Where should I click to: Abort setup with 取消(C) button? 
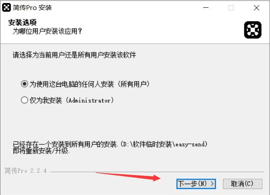243,184
